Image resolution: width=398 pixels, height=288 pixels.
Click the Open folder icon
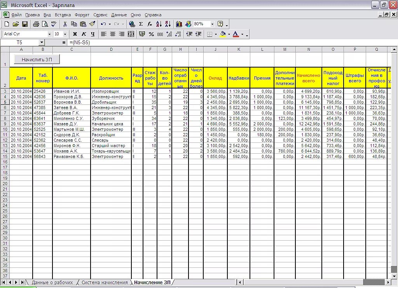tap(16, 24)
